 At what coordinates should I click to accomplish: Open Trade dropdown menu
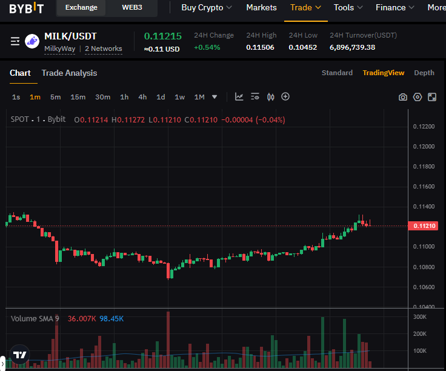point(306,8)
